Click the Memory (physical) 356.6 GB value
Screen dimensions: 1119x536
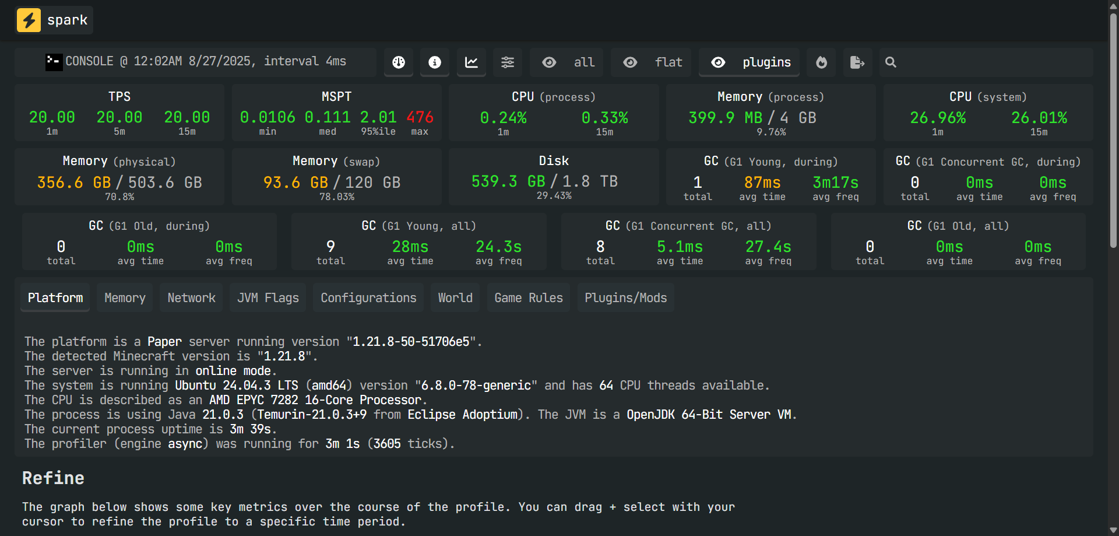click(74, 183)
